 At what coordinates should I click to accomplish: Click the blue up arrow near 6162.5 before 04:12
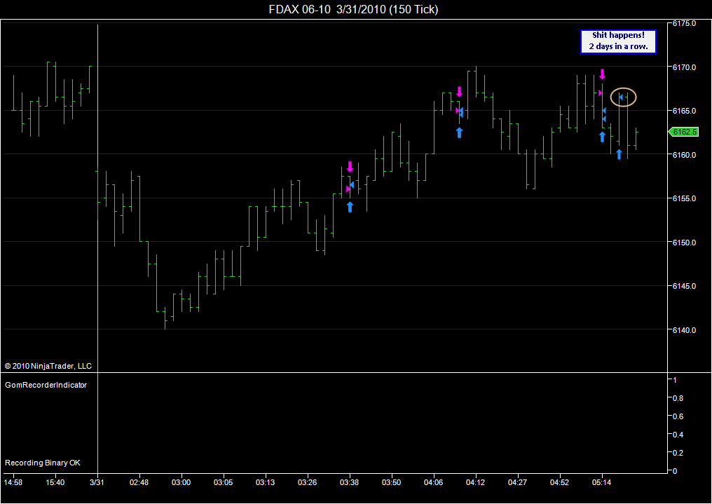coord(459,132)
